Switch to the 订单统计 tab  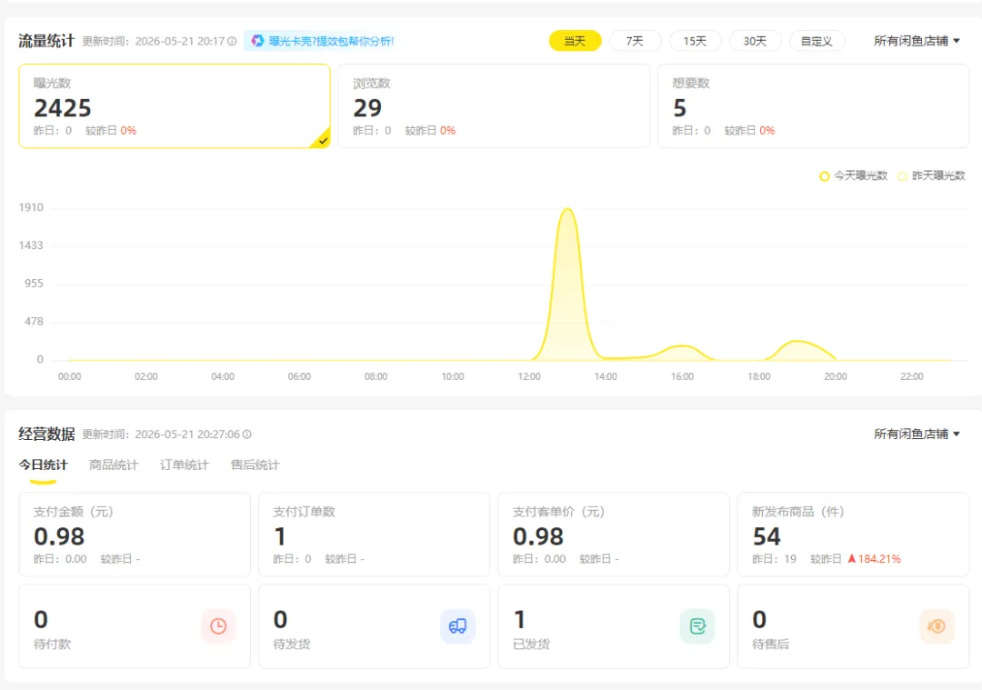click(184, 465)
